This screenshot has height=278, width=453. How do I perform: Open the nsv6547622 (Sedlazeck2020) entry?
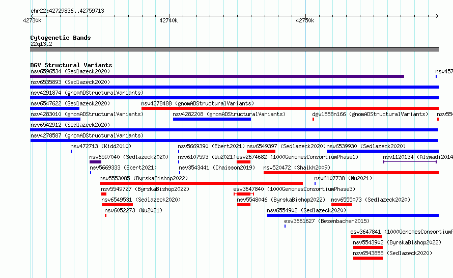pos(70,103)
